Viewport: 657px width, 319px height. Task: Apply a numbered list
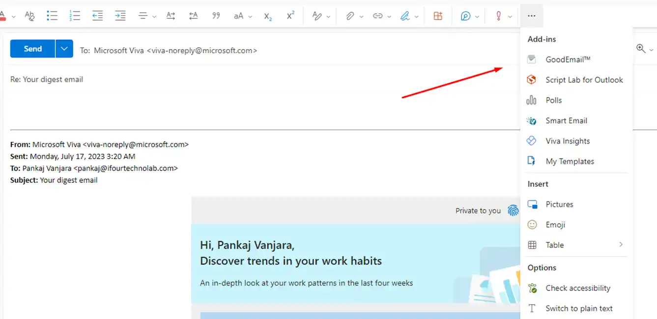tap(75, 16)
